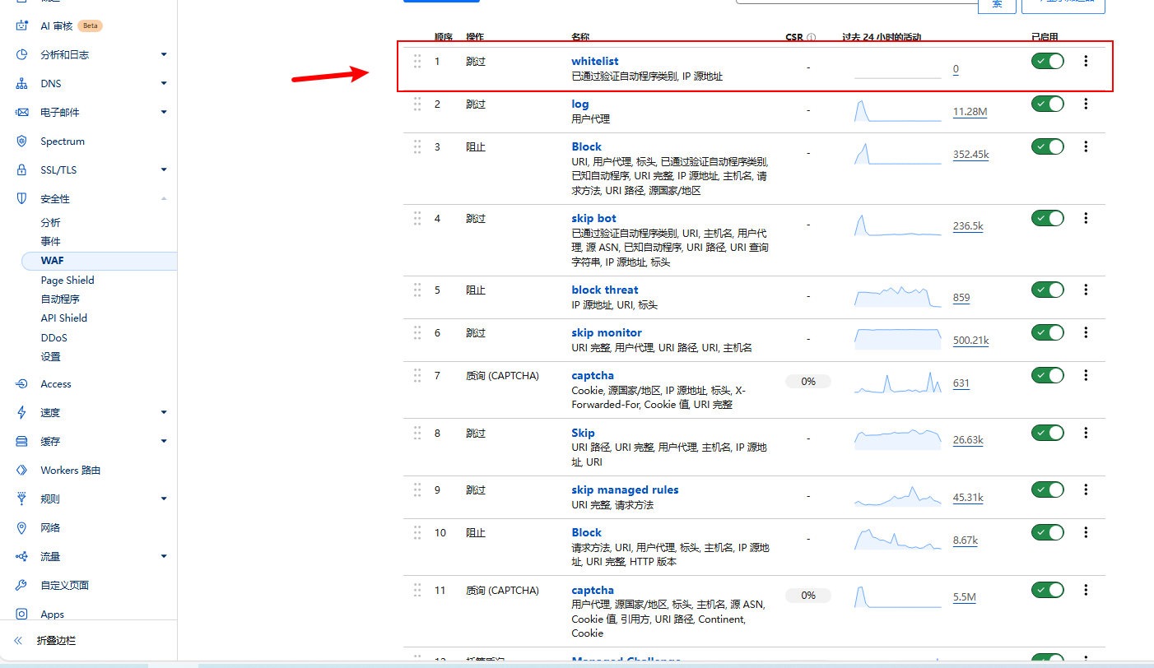Open the skip managed rules rule link
The image size is (1154, 668).
tap(625, 489)
